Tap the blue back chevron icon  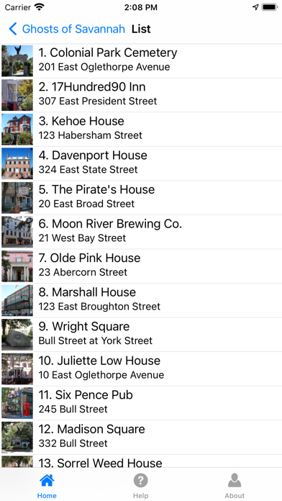13,29
